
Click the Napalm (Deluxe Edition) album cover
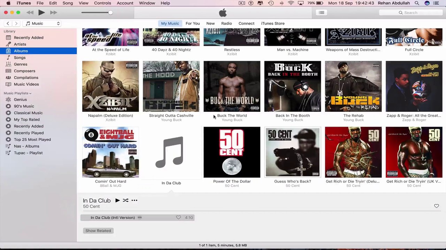(110, 86)
